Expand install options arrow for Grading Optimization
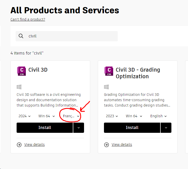188x169 pixels. click(x=166, y=128)
